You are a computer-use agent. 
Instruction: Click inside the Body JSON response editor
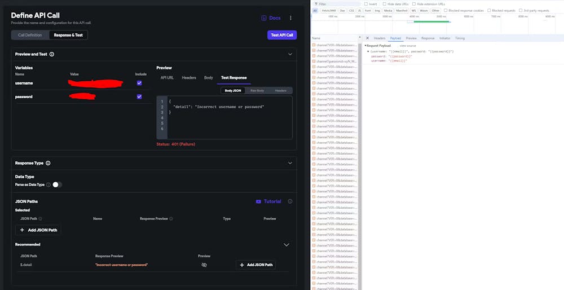click(x=230, y=118)
